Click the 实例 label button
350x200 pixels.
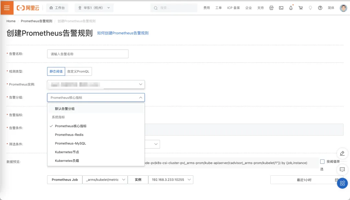tap(138, 180)
